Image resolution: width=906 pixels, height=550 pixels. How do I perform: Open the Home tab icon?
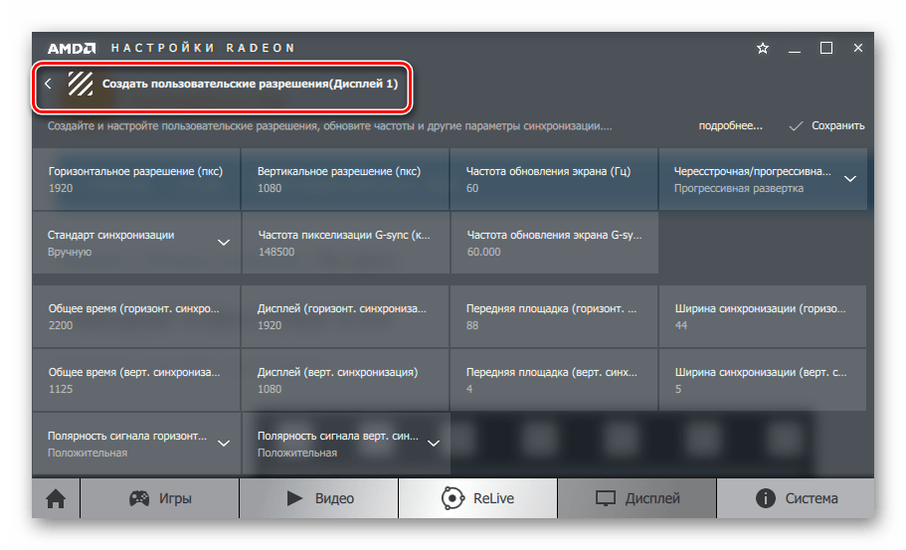(x=56, y=498)
